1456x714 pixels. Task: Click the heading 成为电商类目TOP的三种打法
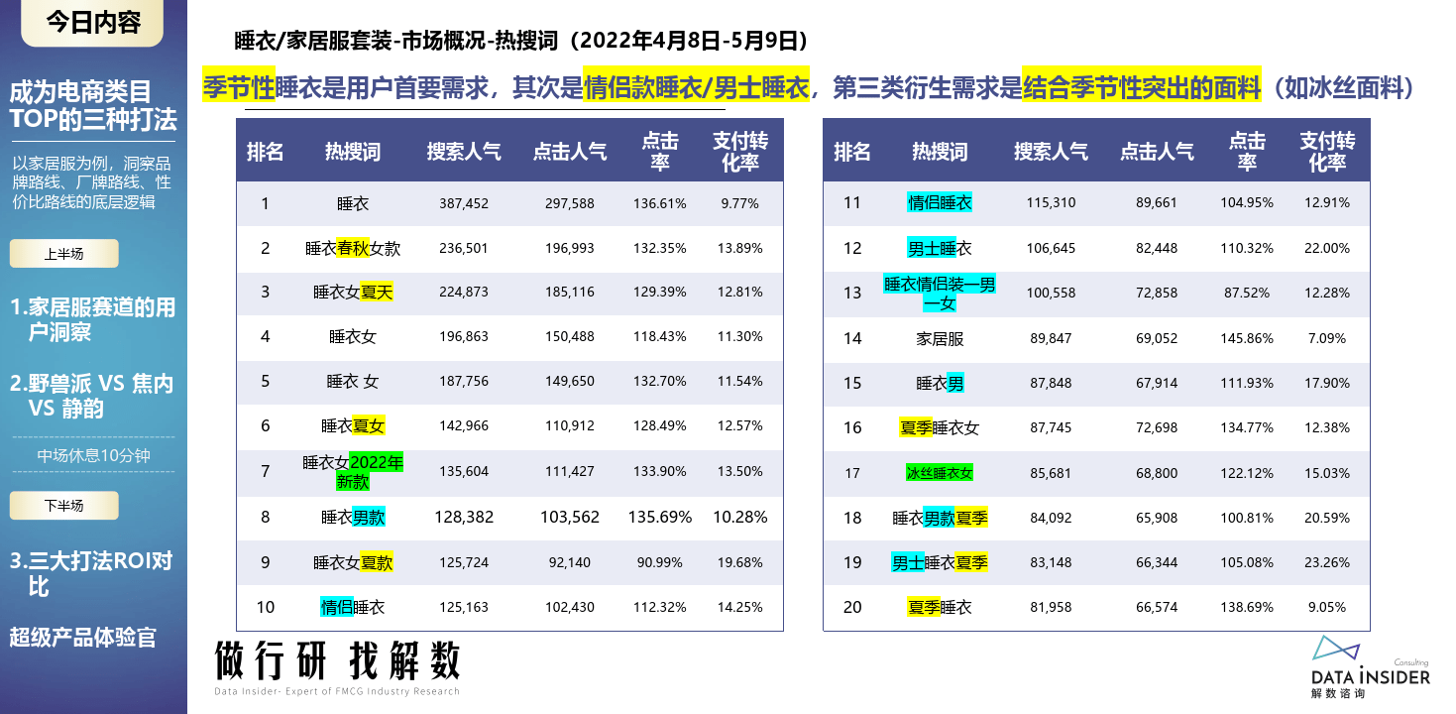tap(93, 106)
